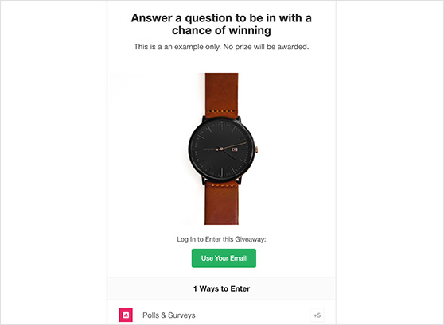This screenshot has height=325, width=444.
Task: Click the orange stitching on upper strap
Action: click(222, 111)
